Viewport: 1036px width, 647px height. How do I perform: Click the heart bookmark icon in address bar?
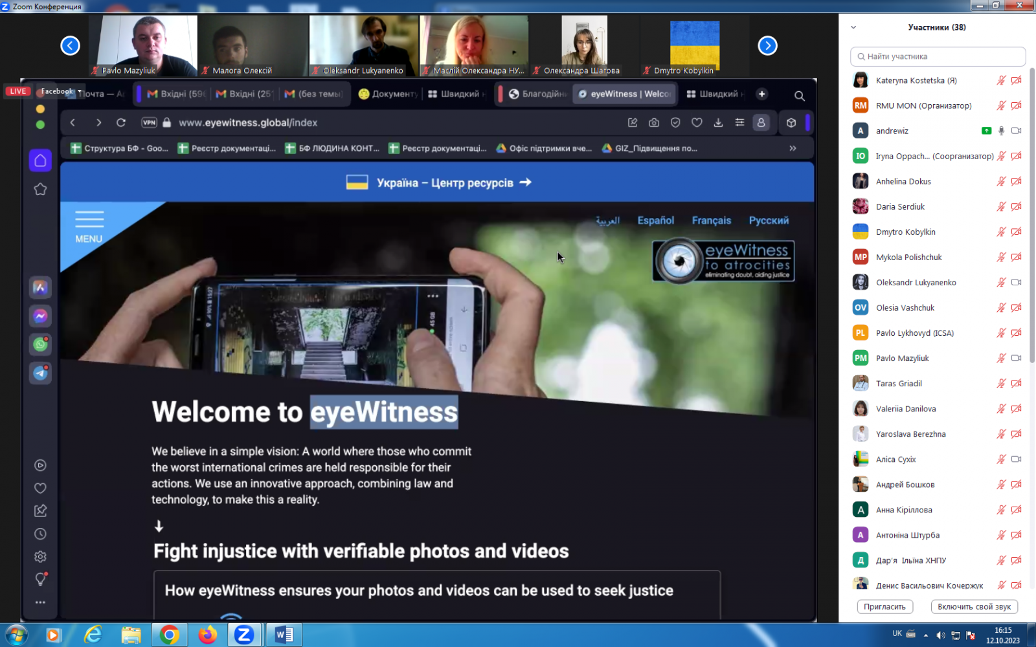697,122
